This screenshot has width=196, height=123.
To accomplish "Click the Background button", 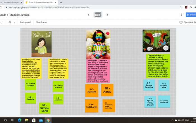I will [x=25, y=22].
